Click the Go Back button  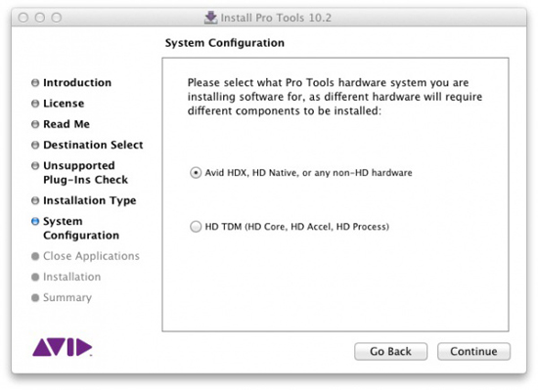[x=390, y=351]
